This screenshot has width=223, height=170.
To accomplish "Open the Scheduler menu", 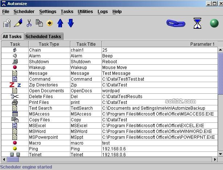I will pos(24,12).
